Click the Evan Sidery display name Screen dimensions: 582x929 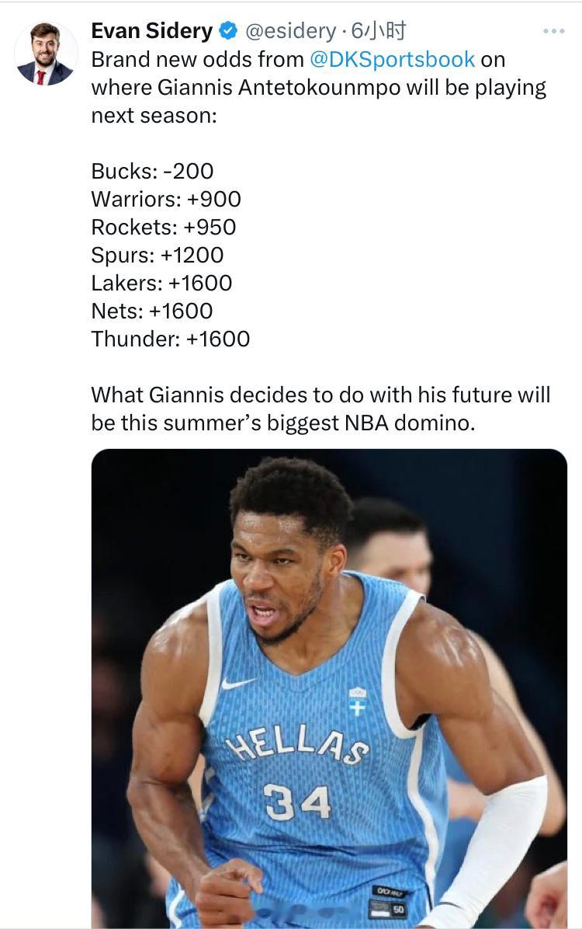[152, 31]
